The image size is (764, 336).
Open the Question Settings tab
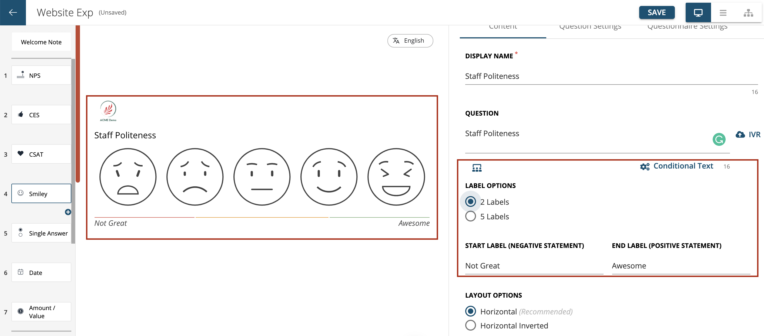[x=589, y=26]
